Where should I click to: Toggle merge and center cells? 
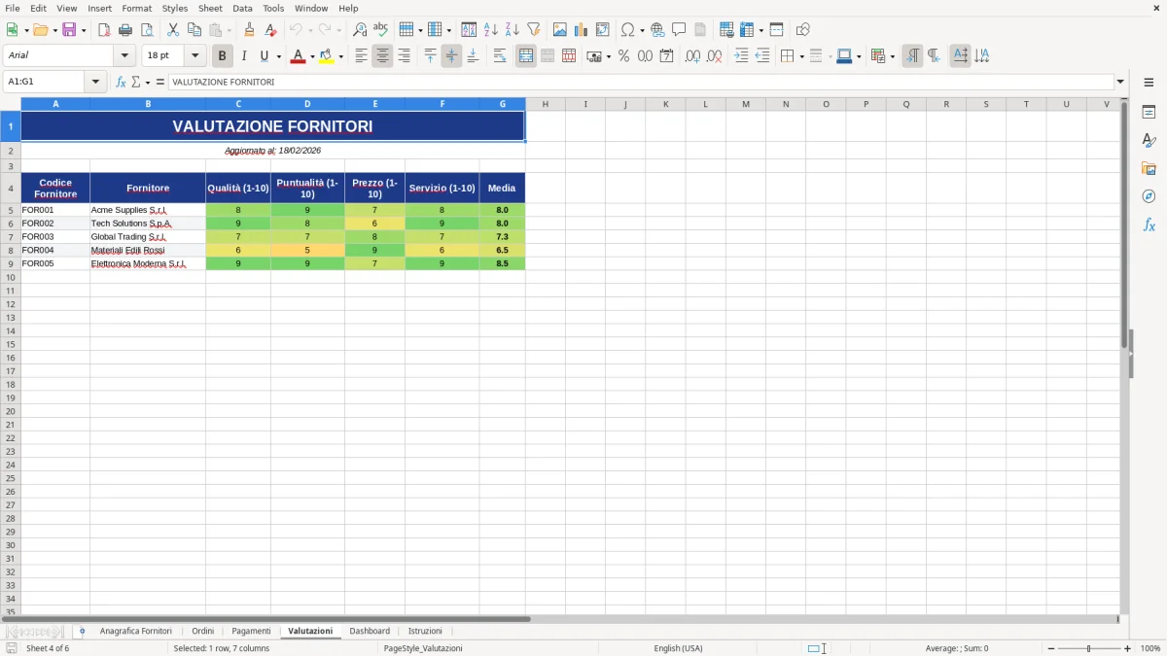(x=525, y=56)
